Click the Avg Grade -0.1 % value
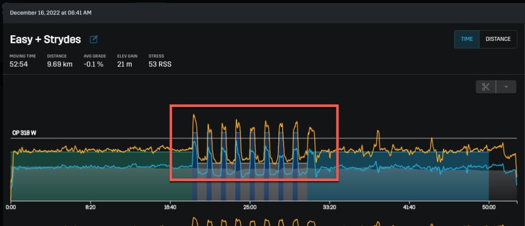This screenshot has width=525, height=226. [x=94, y=64]
